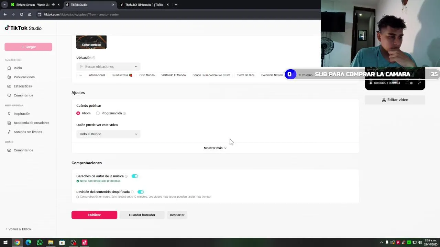
Task: Open the tab search dropdown arrow
Action: pos(4,5)
